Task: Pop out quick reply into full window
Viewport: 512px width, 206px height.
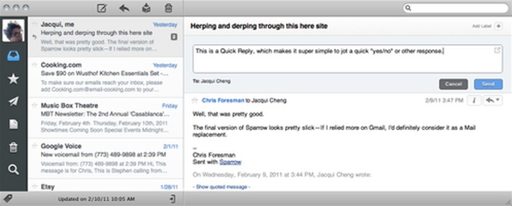Action: click(x=497, y=50)
